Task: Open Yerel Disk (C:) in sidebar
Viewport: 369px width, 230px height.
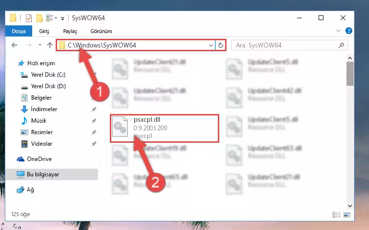Action: click(48, 75)
